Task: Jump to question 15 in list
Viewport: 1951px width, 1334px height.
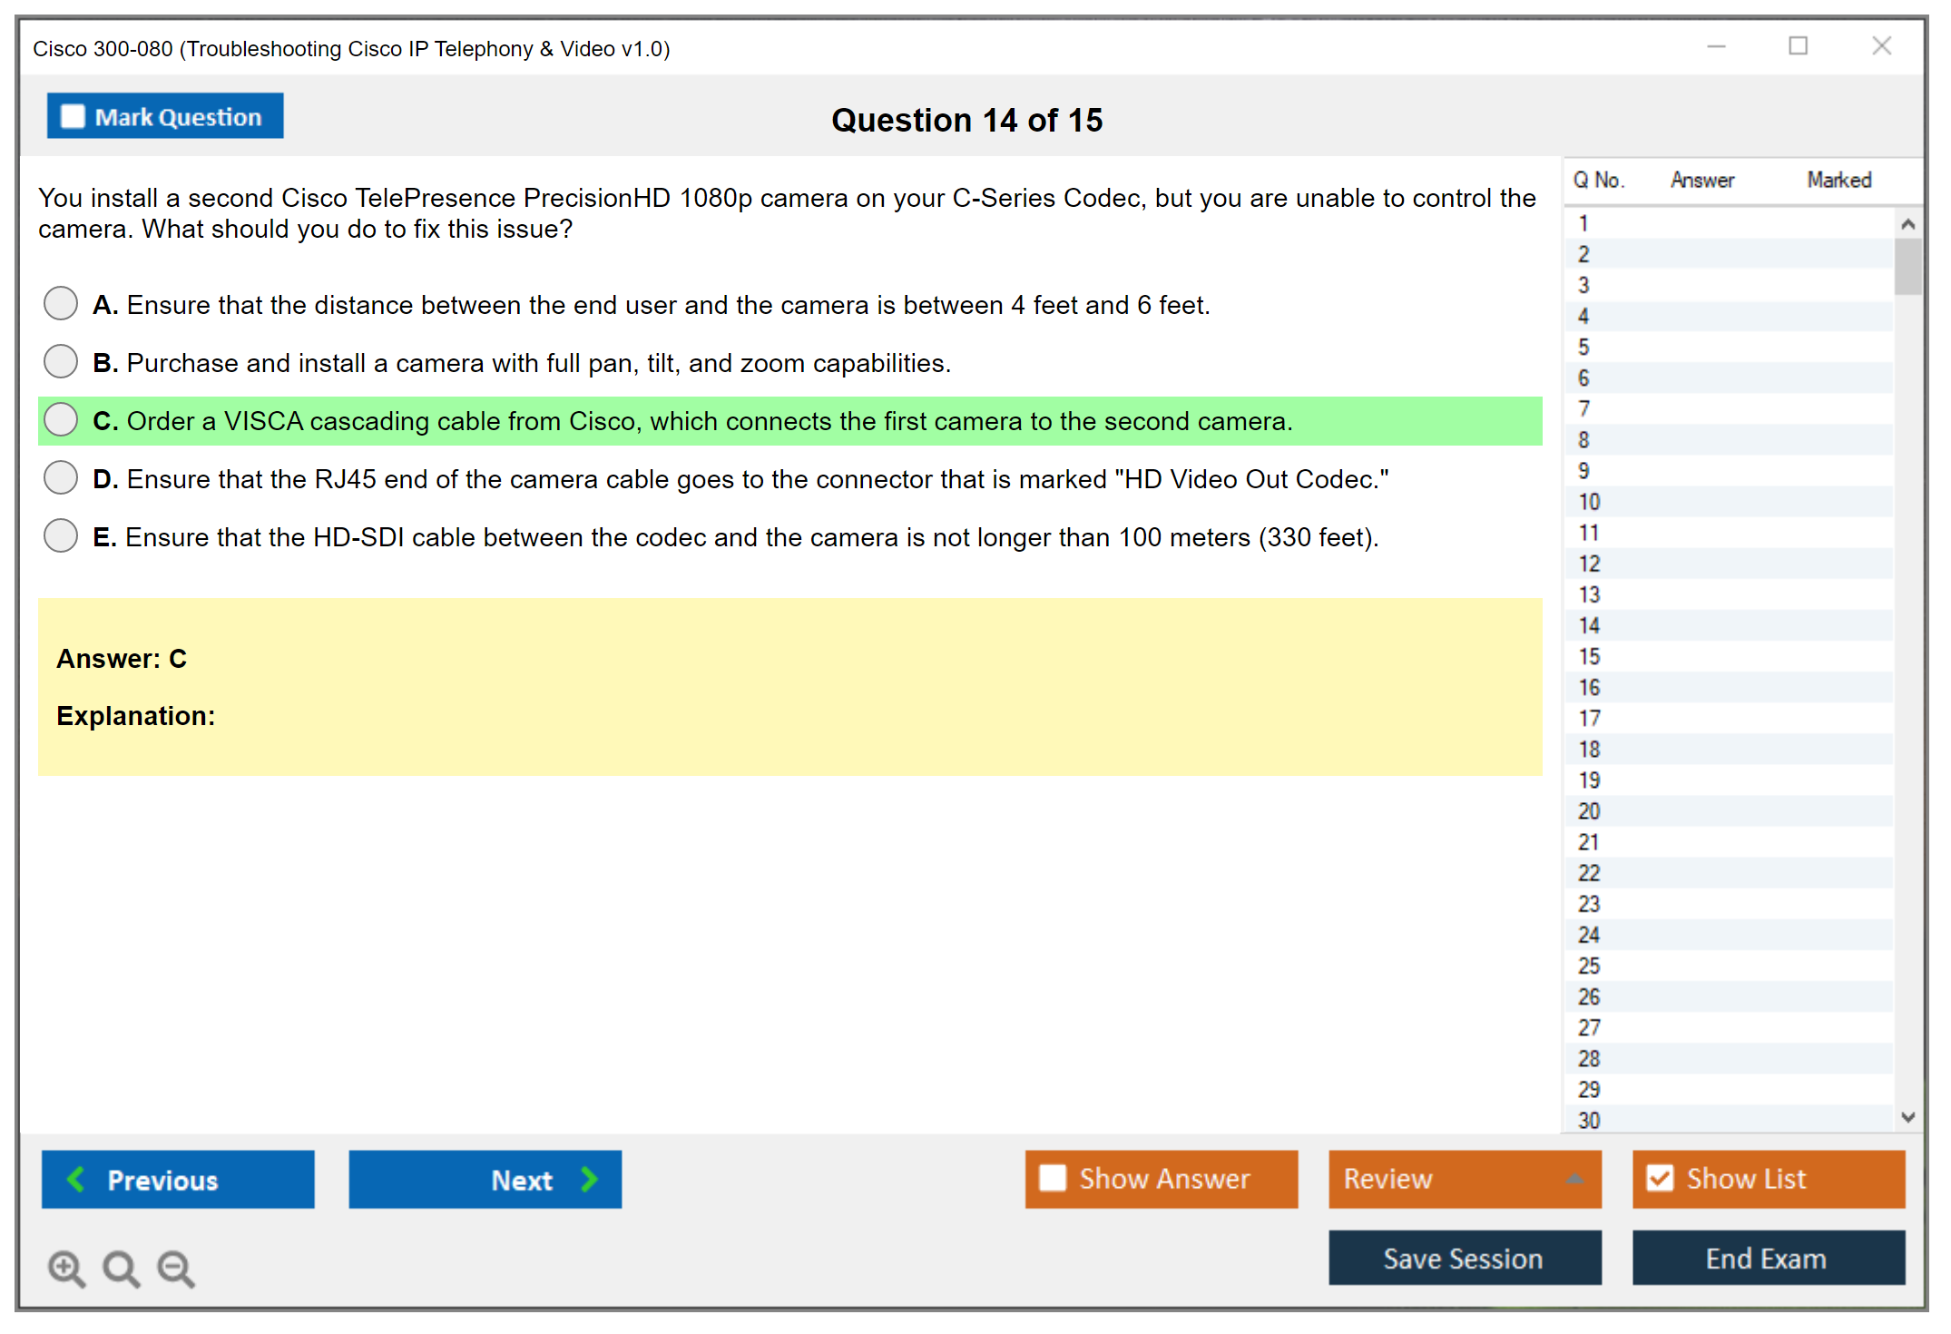Action: 1590,656
